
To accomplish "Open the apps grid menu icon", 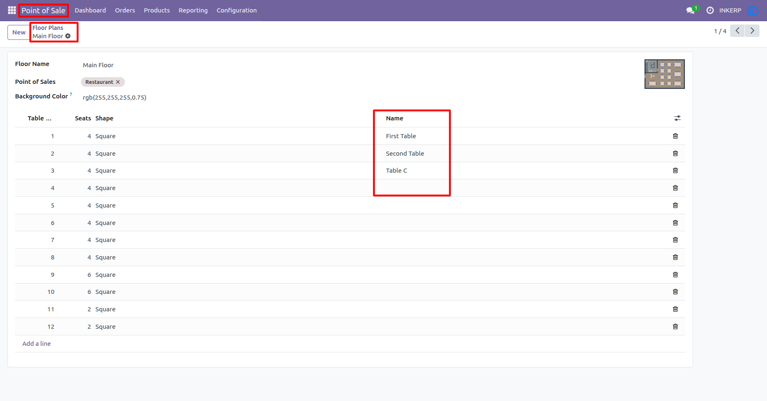I will point(12,10).
